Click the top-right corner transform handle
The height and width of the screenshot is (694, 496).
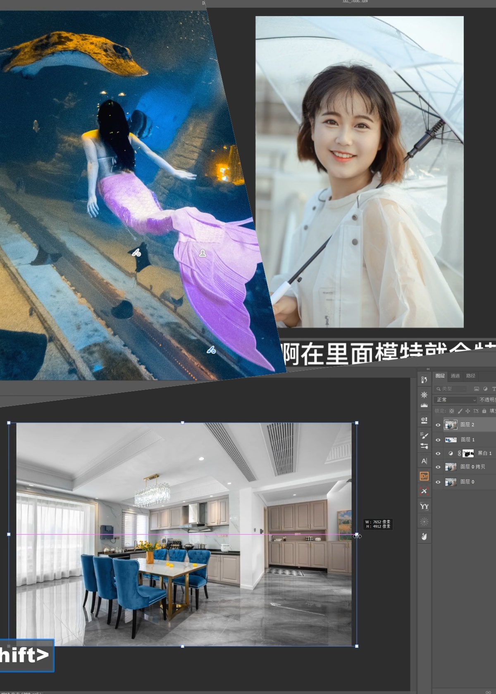(357, 423)
